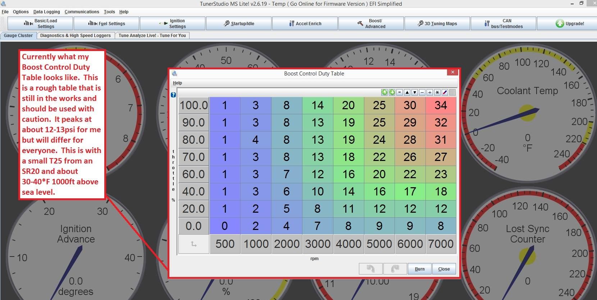Click the blue question mark help icon

(x=173, y=95)
